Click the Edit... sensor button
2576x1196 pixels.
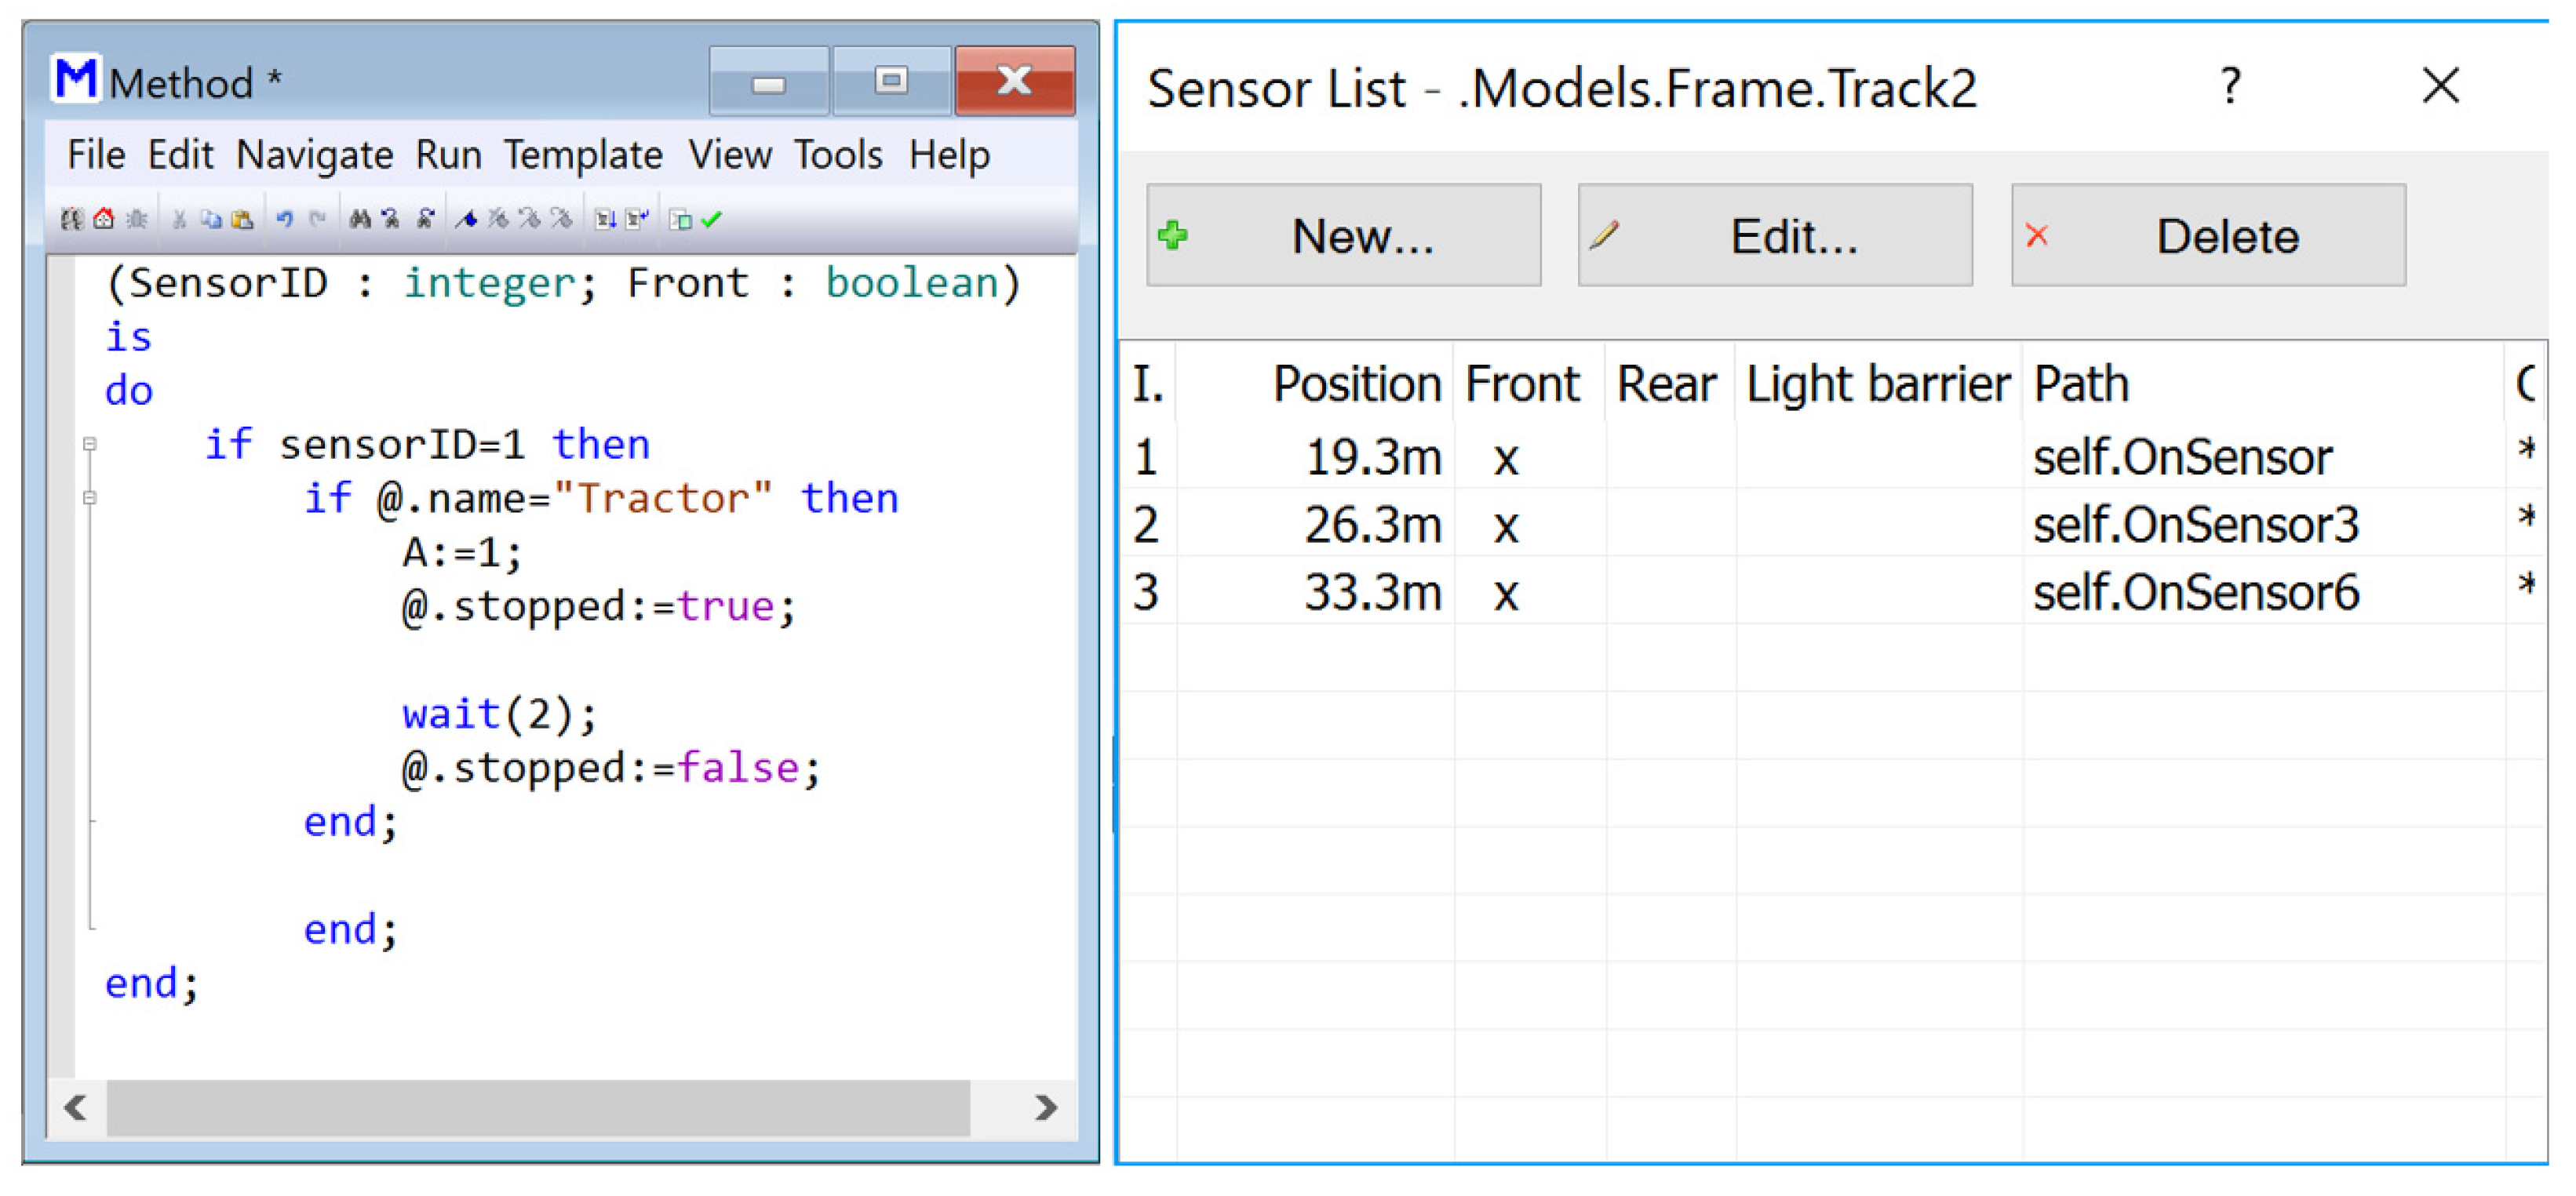(x=1774, y=236)
